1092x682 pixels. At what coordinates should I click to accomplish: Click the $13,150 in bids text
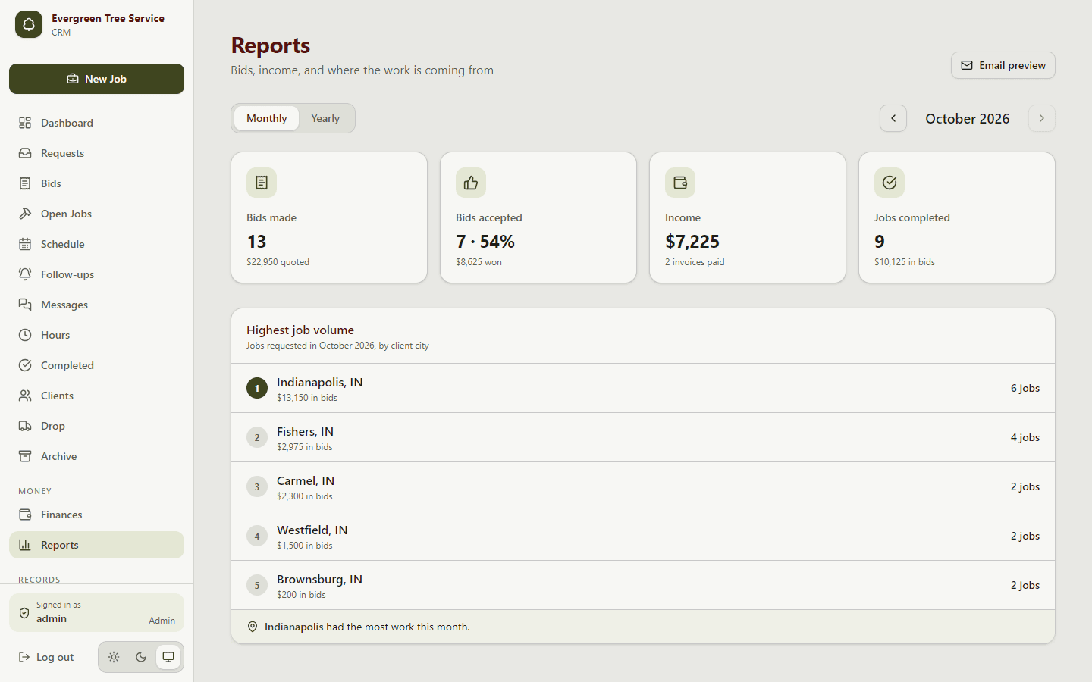[x=307, y=398]
